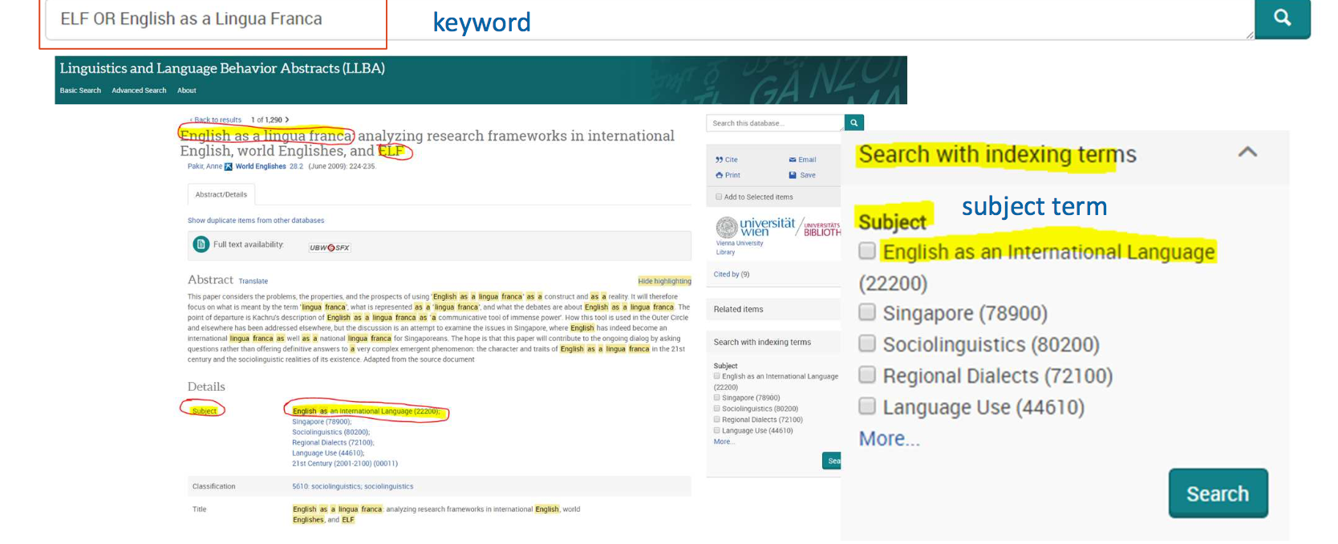Click 'Hide highlighting' link
This screenshot has width=1338, height=544.
click(x=664, y=282)
